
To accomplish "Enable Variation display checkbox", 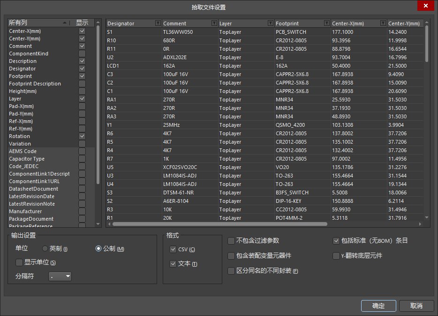I will pyautogui.click(x=82, y=144).
